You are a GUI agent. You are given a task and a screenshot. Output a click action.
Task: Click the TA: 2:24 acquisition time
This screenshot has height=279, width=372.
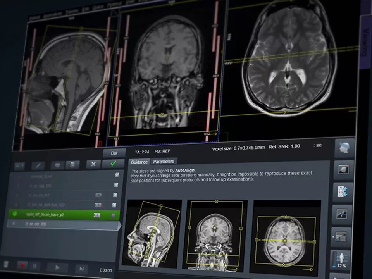click(x=142, y=152)
